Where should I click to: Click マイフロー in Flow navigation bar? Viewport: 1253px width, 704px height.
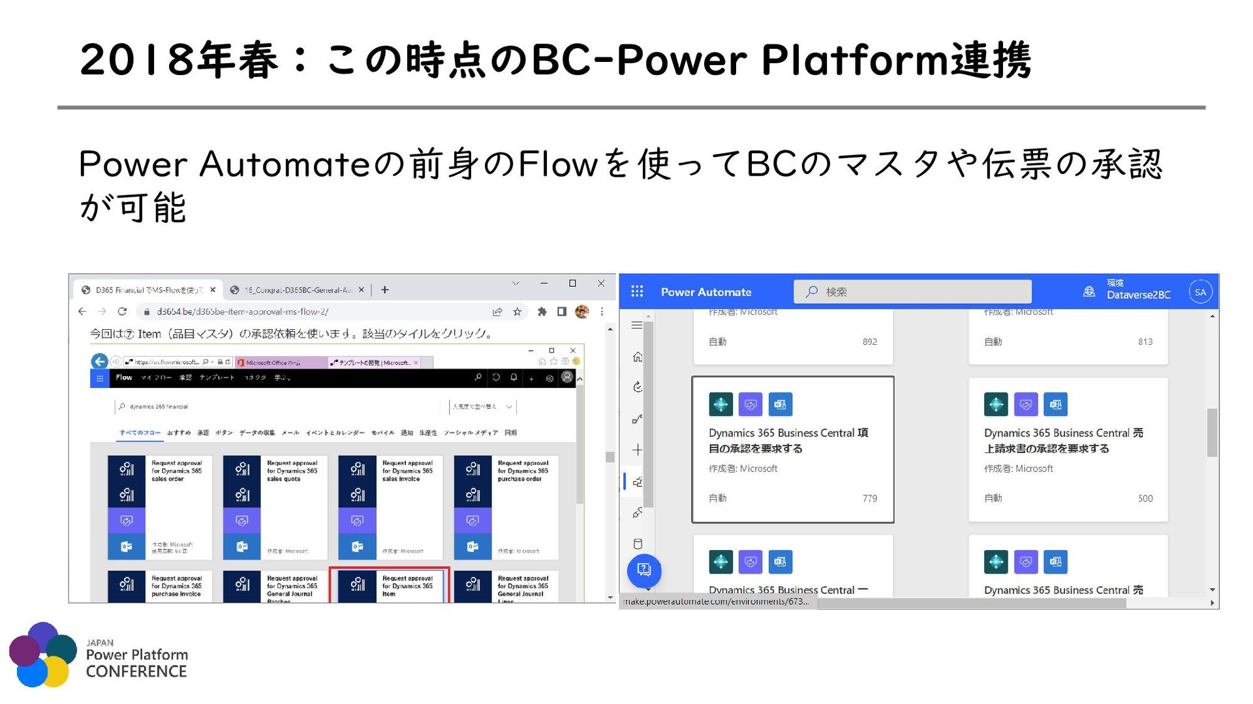click(156, 377)
